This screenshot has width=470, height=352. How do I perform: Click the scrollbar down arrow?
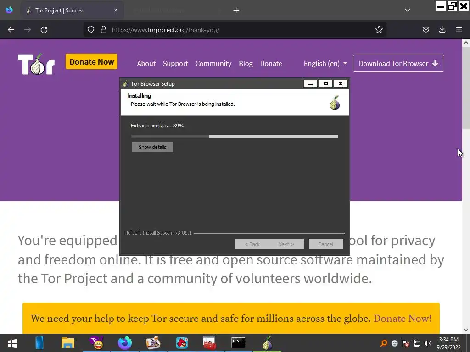tap(466, 330)
